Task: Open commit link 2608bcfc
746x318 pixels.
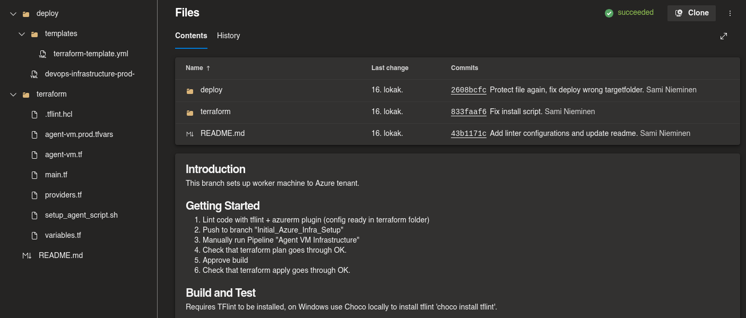Action: (x=469, y=90)
